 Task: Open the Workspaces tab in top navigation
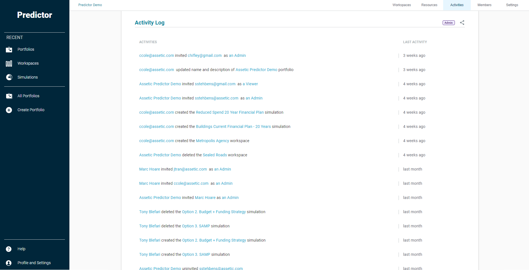[402, 5]
